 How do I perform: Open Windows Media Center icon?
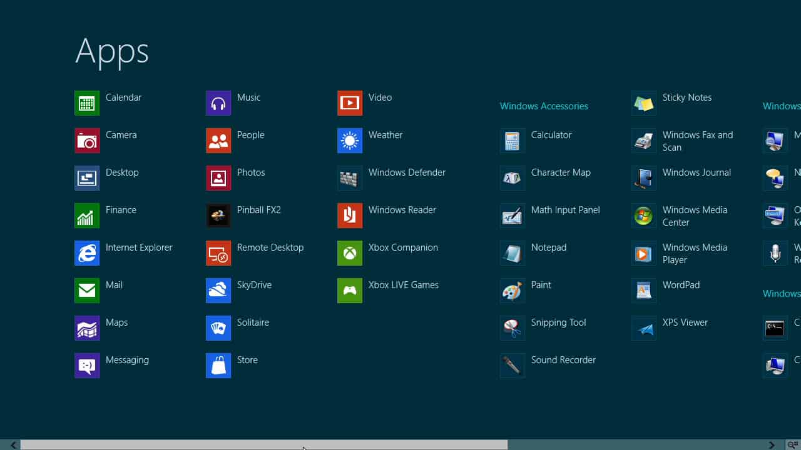[644, 216]
